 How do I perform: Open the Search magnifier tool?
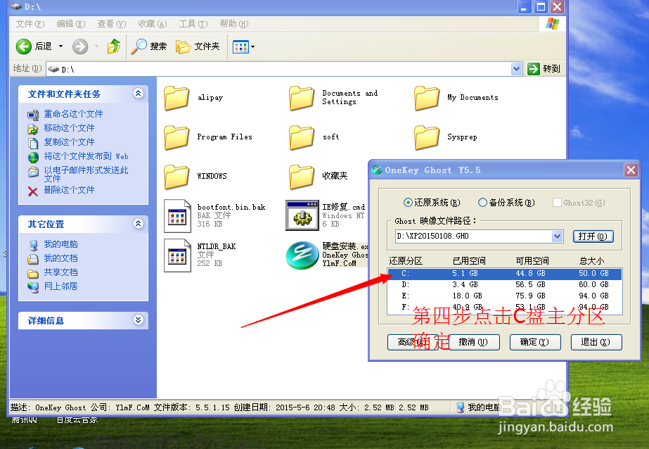point(148,46)
